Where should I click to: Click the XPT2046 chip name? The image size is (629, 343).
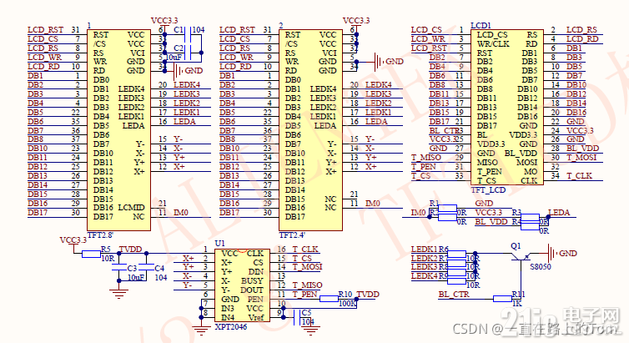pos(231,327)
